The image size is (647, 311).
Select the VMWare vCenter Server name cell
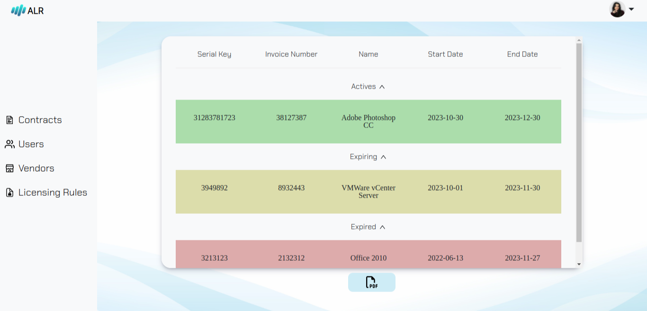(368, 192)
